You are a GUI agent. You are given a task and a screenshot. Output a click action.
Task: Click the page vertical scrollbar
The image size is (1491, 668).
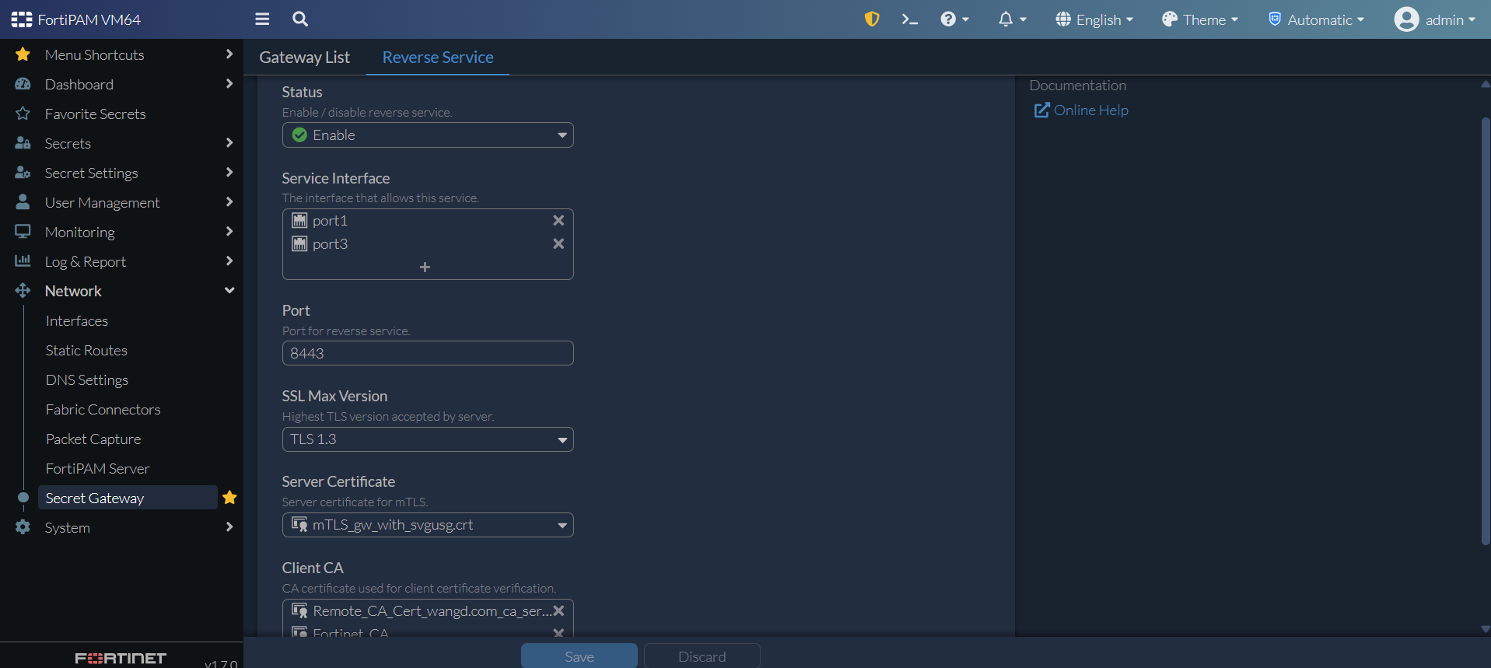[x=1486, y=331]
